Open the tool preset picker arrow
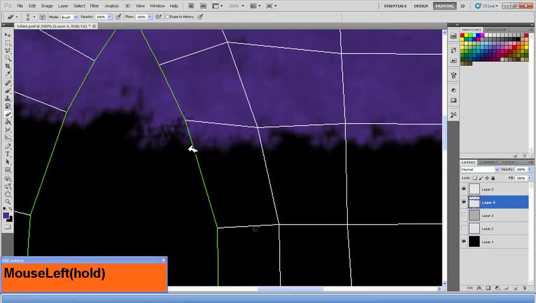 [16, 16]
